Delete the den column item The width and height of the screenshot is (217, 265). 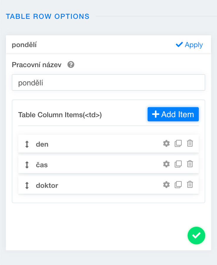pos(190,143)
